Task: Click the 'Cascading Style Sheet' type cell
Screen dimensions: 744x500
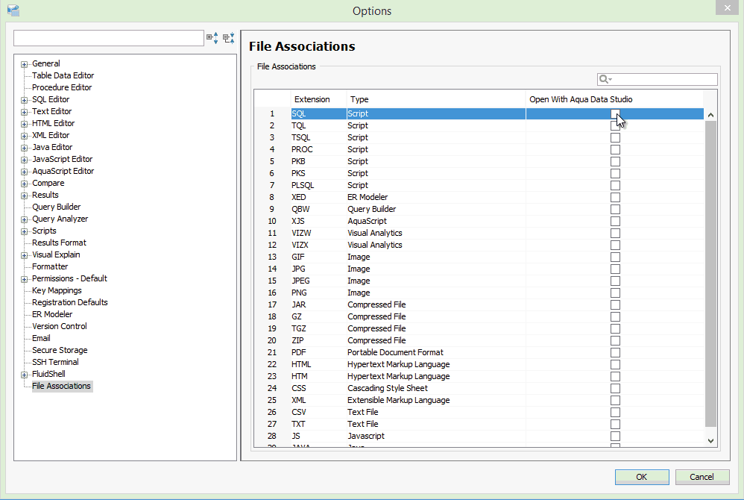Action: tap(435, 388)
